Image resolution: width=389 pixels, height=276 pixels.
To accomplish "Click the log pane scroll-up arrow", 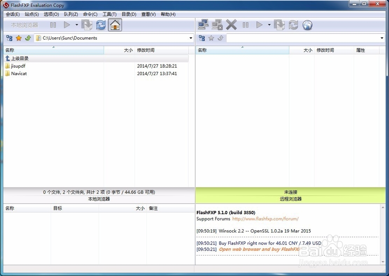I will coord(383,207).
